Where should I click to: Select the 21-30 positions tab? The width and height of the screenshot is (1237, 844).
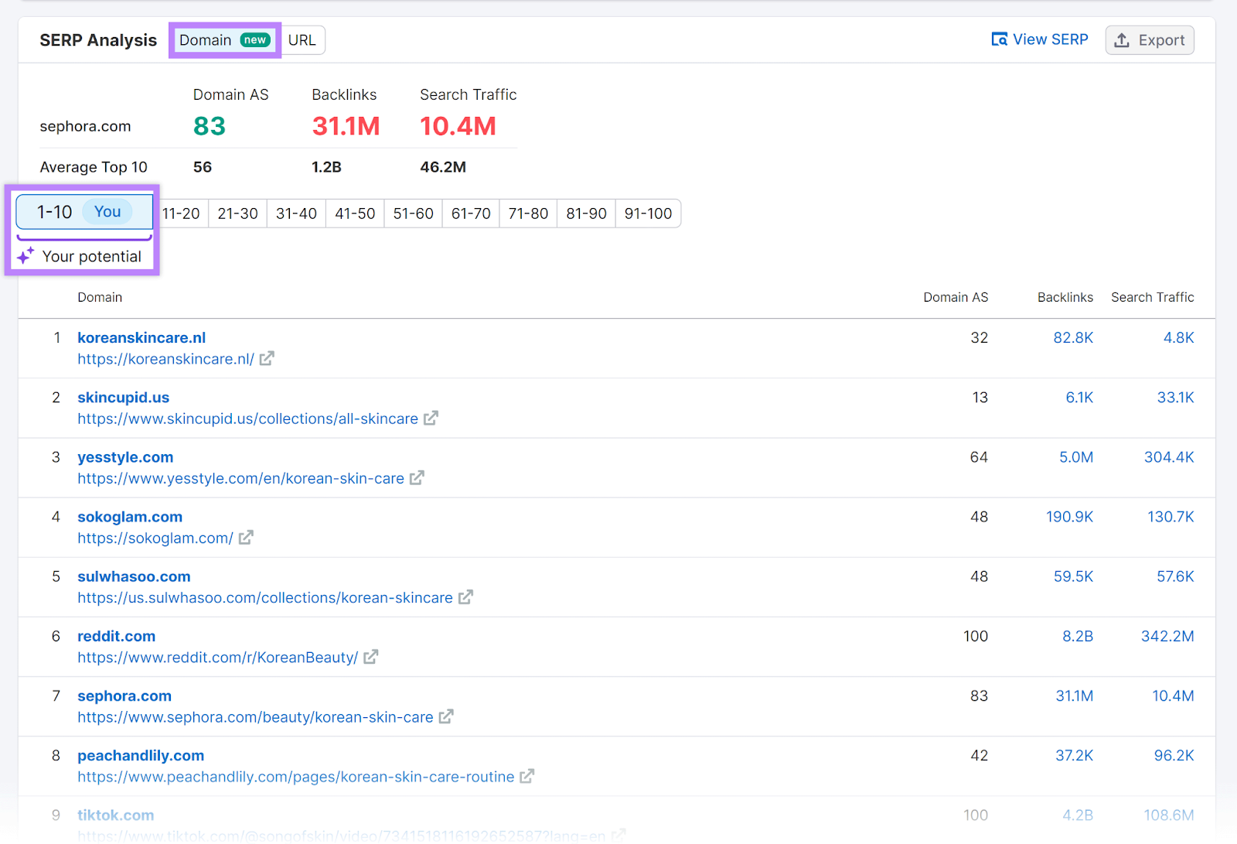tap(238, 214)
